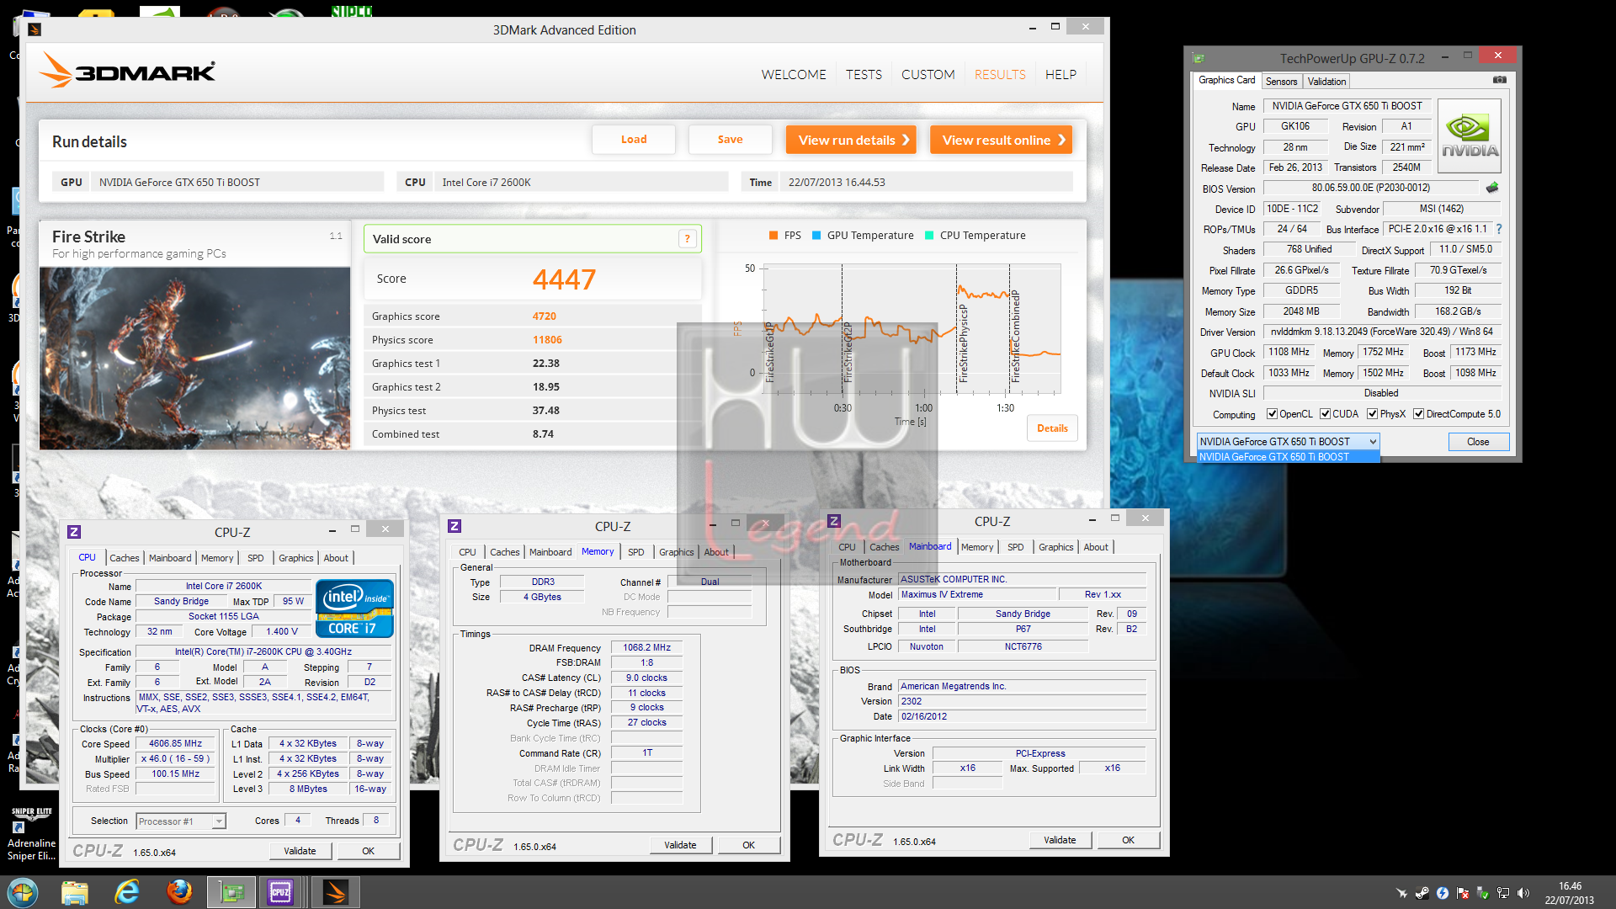Click the CPU-Z title icon in Memory window
1616x909 pixels.
454,526
